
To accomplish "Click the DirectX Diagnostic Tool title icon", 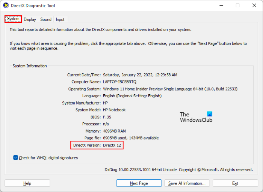I will point(6,5).
